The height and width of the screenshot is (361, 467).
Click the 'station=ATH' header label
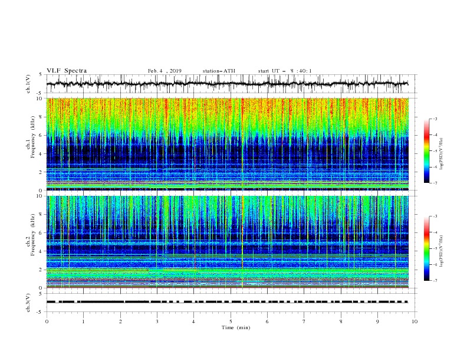pyautogui.click(x=219, y=71)
